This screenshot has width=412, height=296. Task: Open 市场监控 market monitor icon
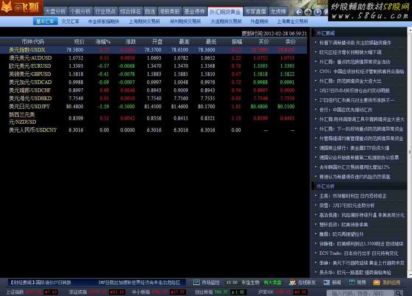coord(196,283)
